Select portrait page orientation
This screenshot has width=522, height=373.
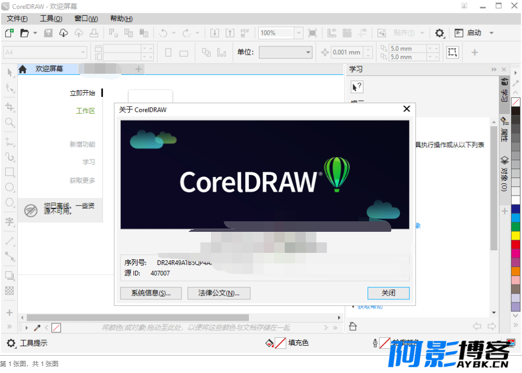[x=168, y=52]
